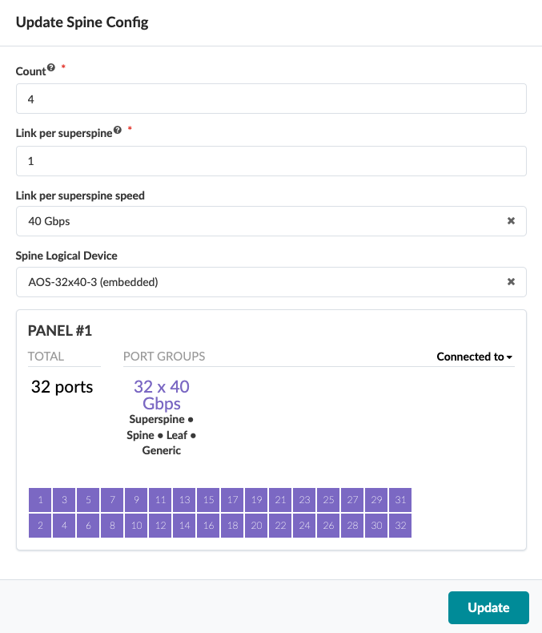Viewport: 542px width, 633px height.
Task: Focus the Count input field
Action: (271, 99)
